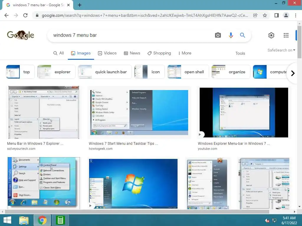Open the solveyourtech.com Explorer menu image
The height and width of the screenshot is (226, 302).
pyautogui.click(x=44, y=112)
